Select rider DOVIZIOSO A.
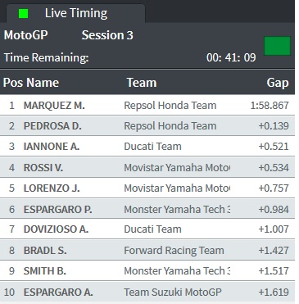This screenshot has width=299, height=304. 56,229
